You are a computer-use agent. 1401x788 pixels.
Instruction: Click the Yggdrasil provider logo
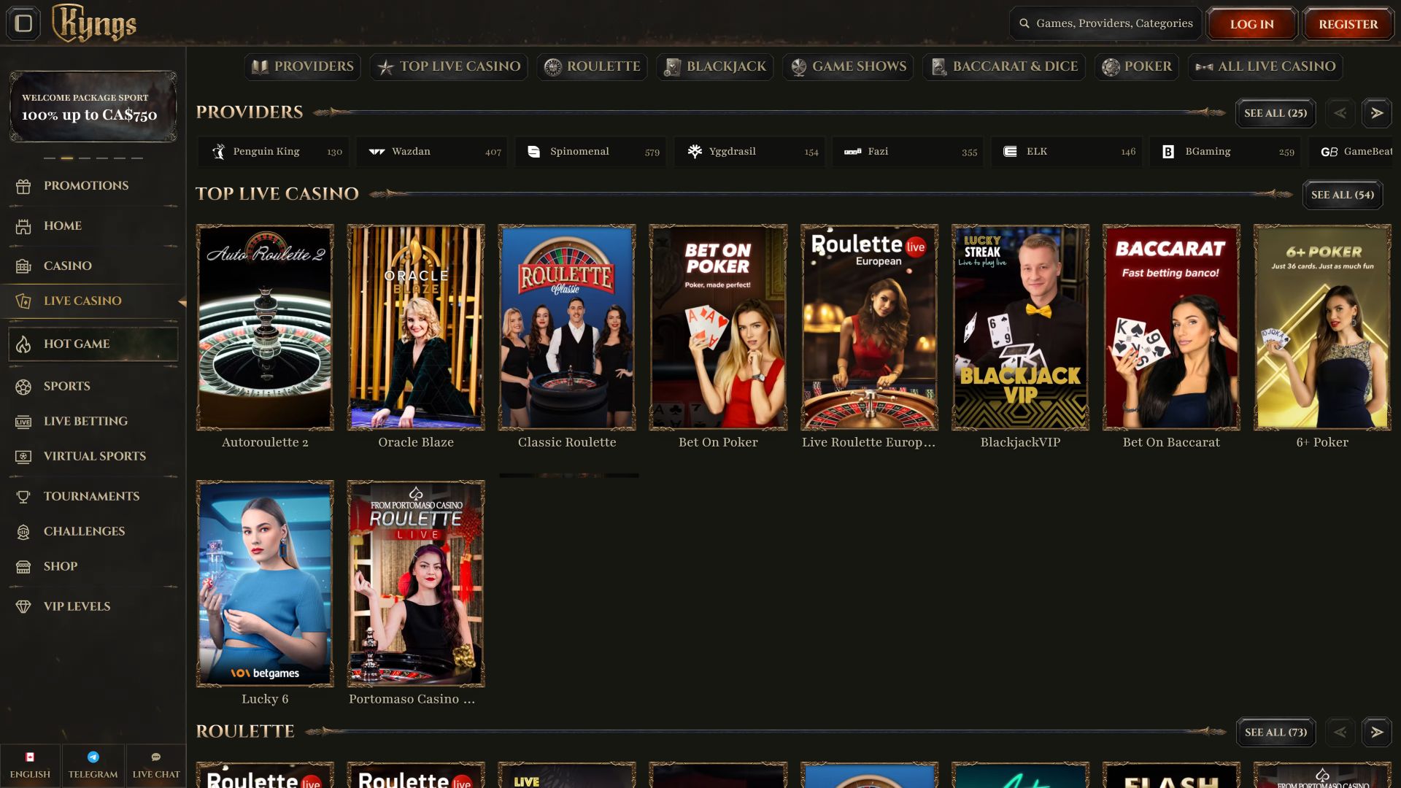click(x=695, y=152)
